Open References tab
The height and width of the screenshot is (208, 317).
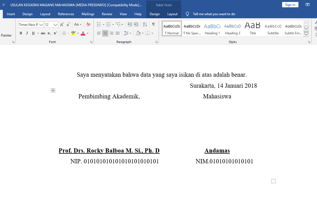coord(66,14)
